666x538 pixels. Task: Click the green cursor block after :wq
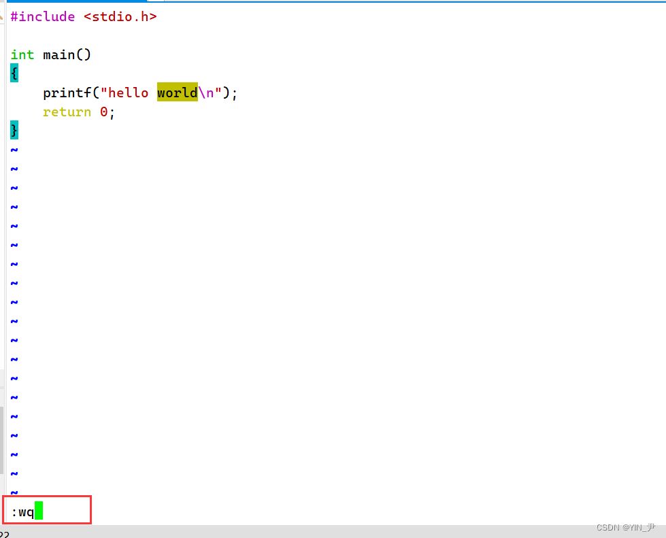click(x=39, y=511)
